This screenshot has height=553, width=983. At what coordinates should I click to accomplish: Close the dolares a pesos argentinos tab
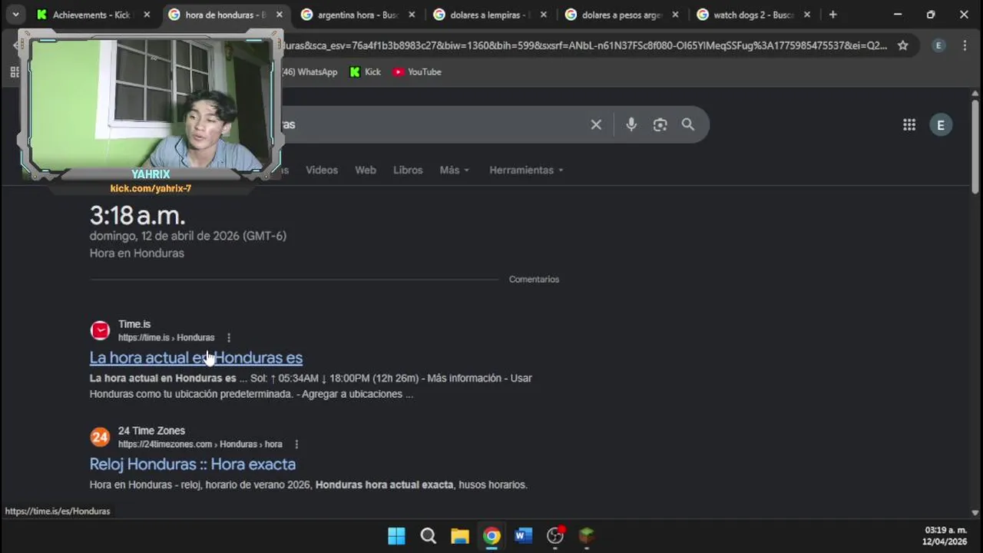click(x=675, y=15)
